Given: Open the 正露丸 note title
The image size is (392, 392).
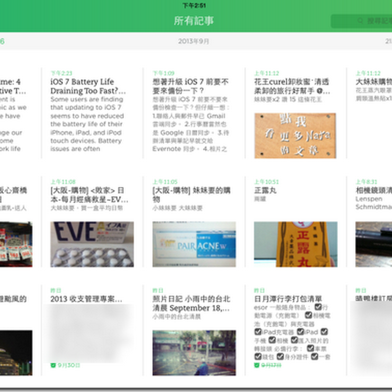Looking at the screenshot, I should coord(265,191).
